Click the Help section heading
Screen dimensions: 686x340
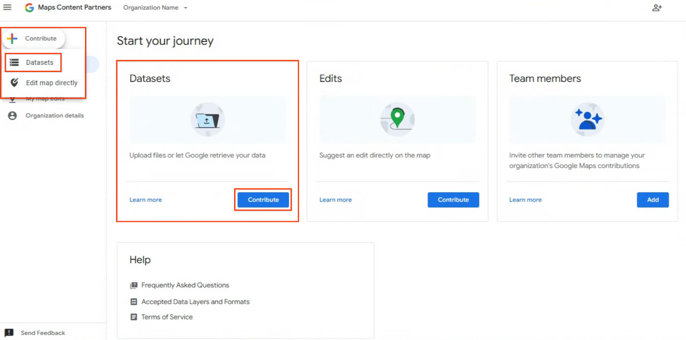[x=140, y=260]
